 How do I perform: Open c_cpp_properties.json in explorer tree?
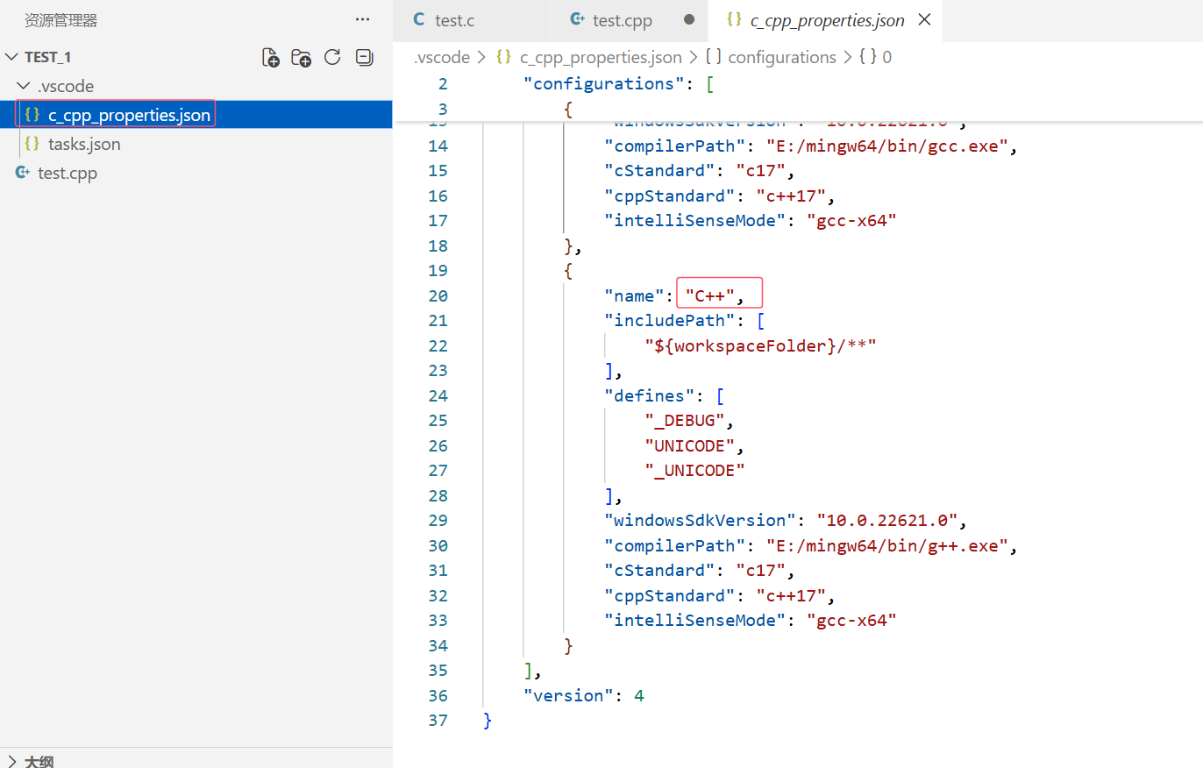(x=196, y=115)
